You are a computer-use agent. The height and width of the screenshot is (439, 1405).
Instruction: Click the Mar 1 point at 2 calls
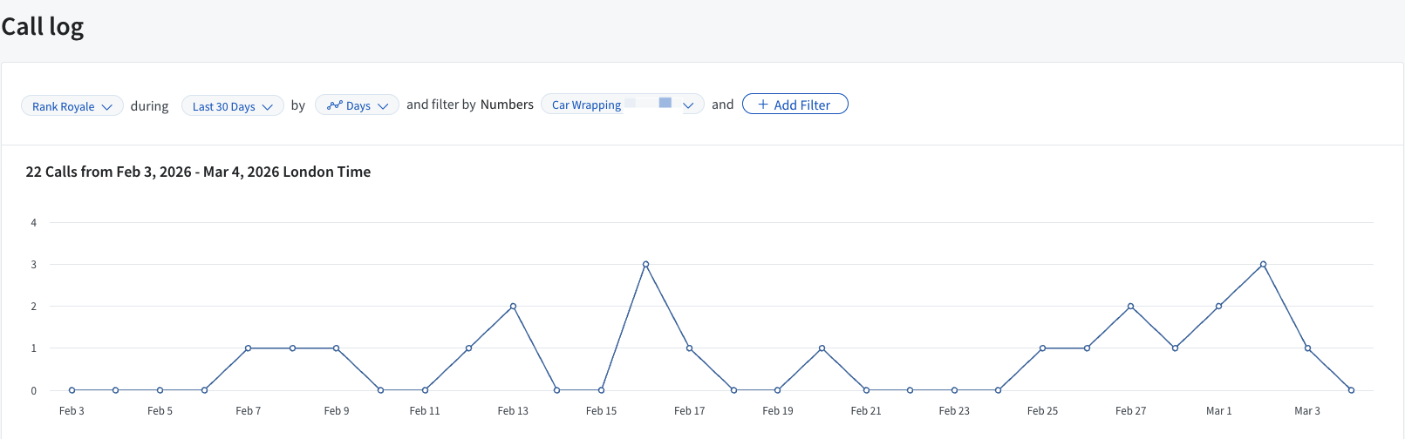pyautogui.click(x=1218, y=307)
